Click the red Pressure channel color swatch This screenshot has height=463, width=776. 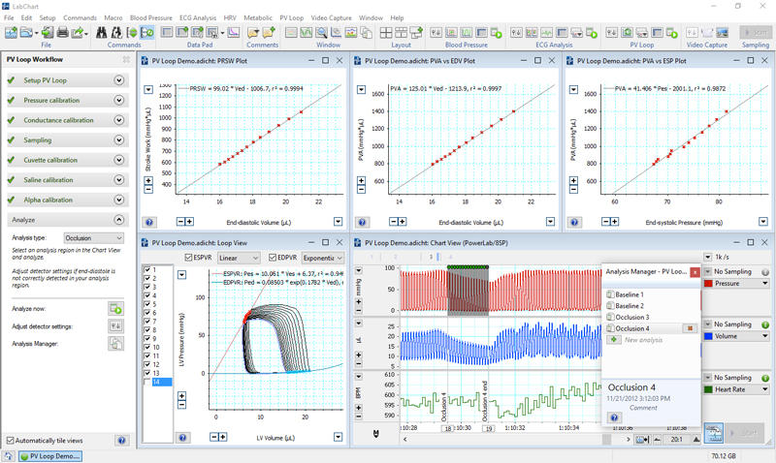[707, 284]
